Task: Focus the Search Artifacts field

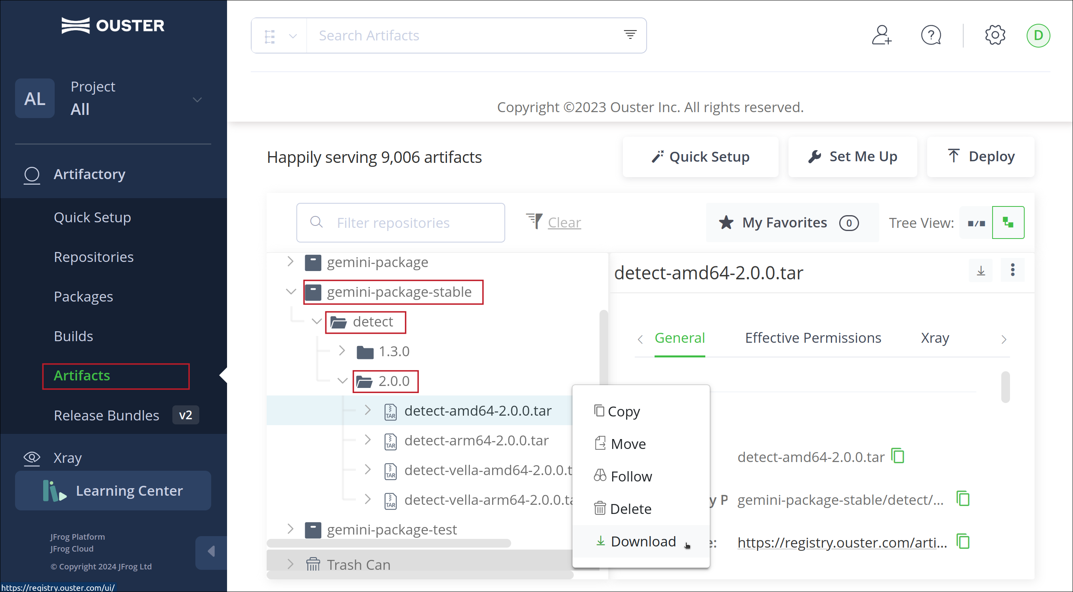Action: (x=464, y=35)
